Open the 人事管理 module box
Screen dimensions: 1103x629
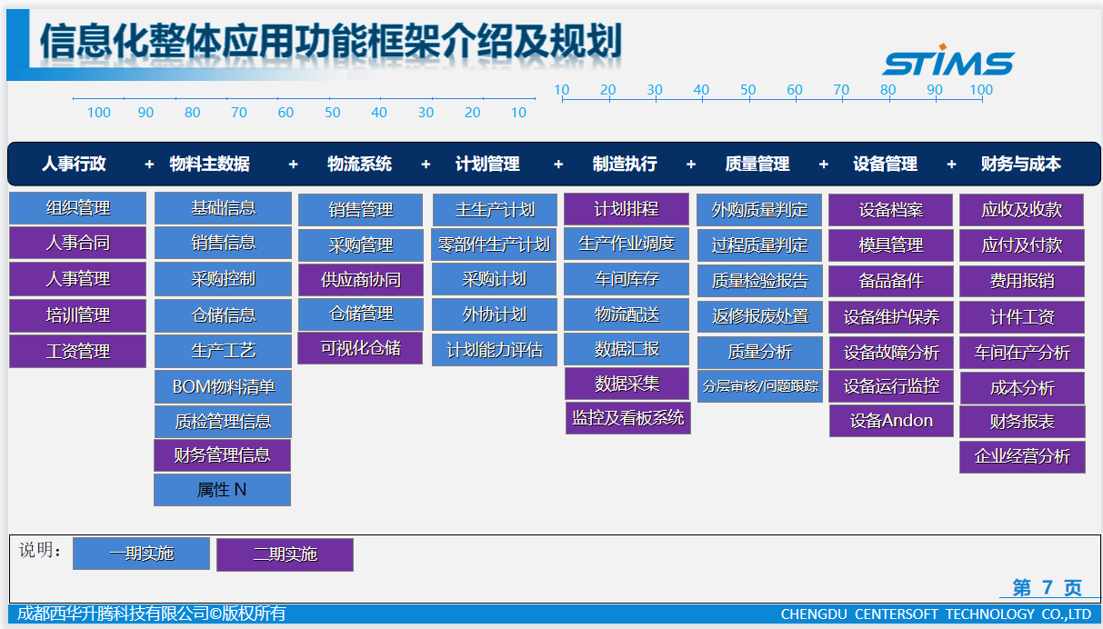pos(77,279)
